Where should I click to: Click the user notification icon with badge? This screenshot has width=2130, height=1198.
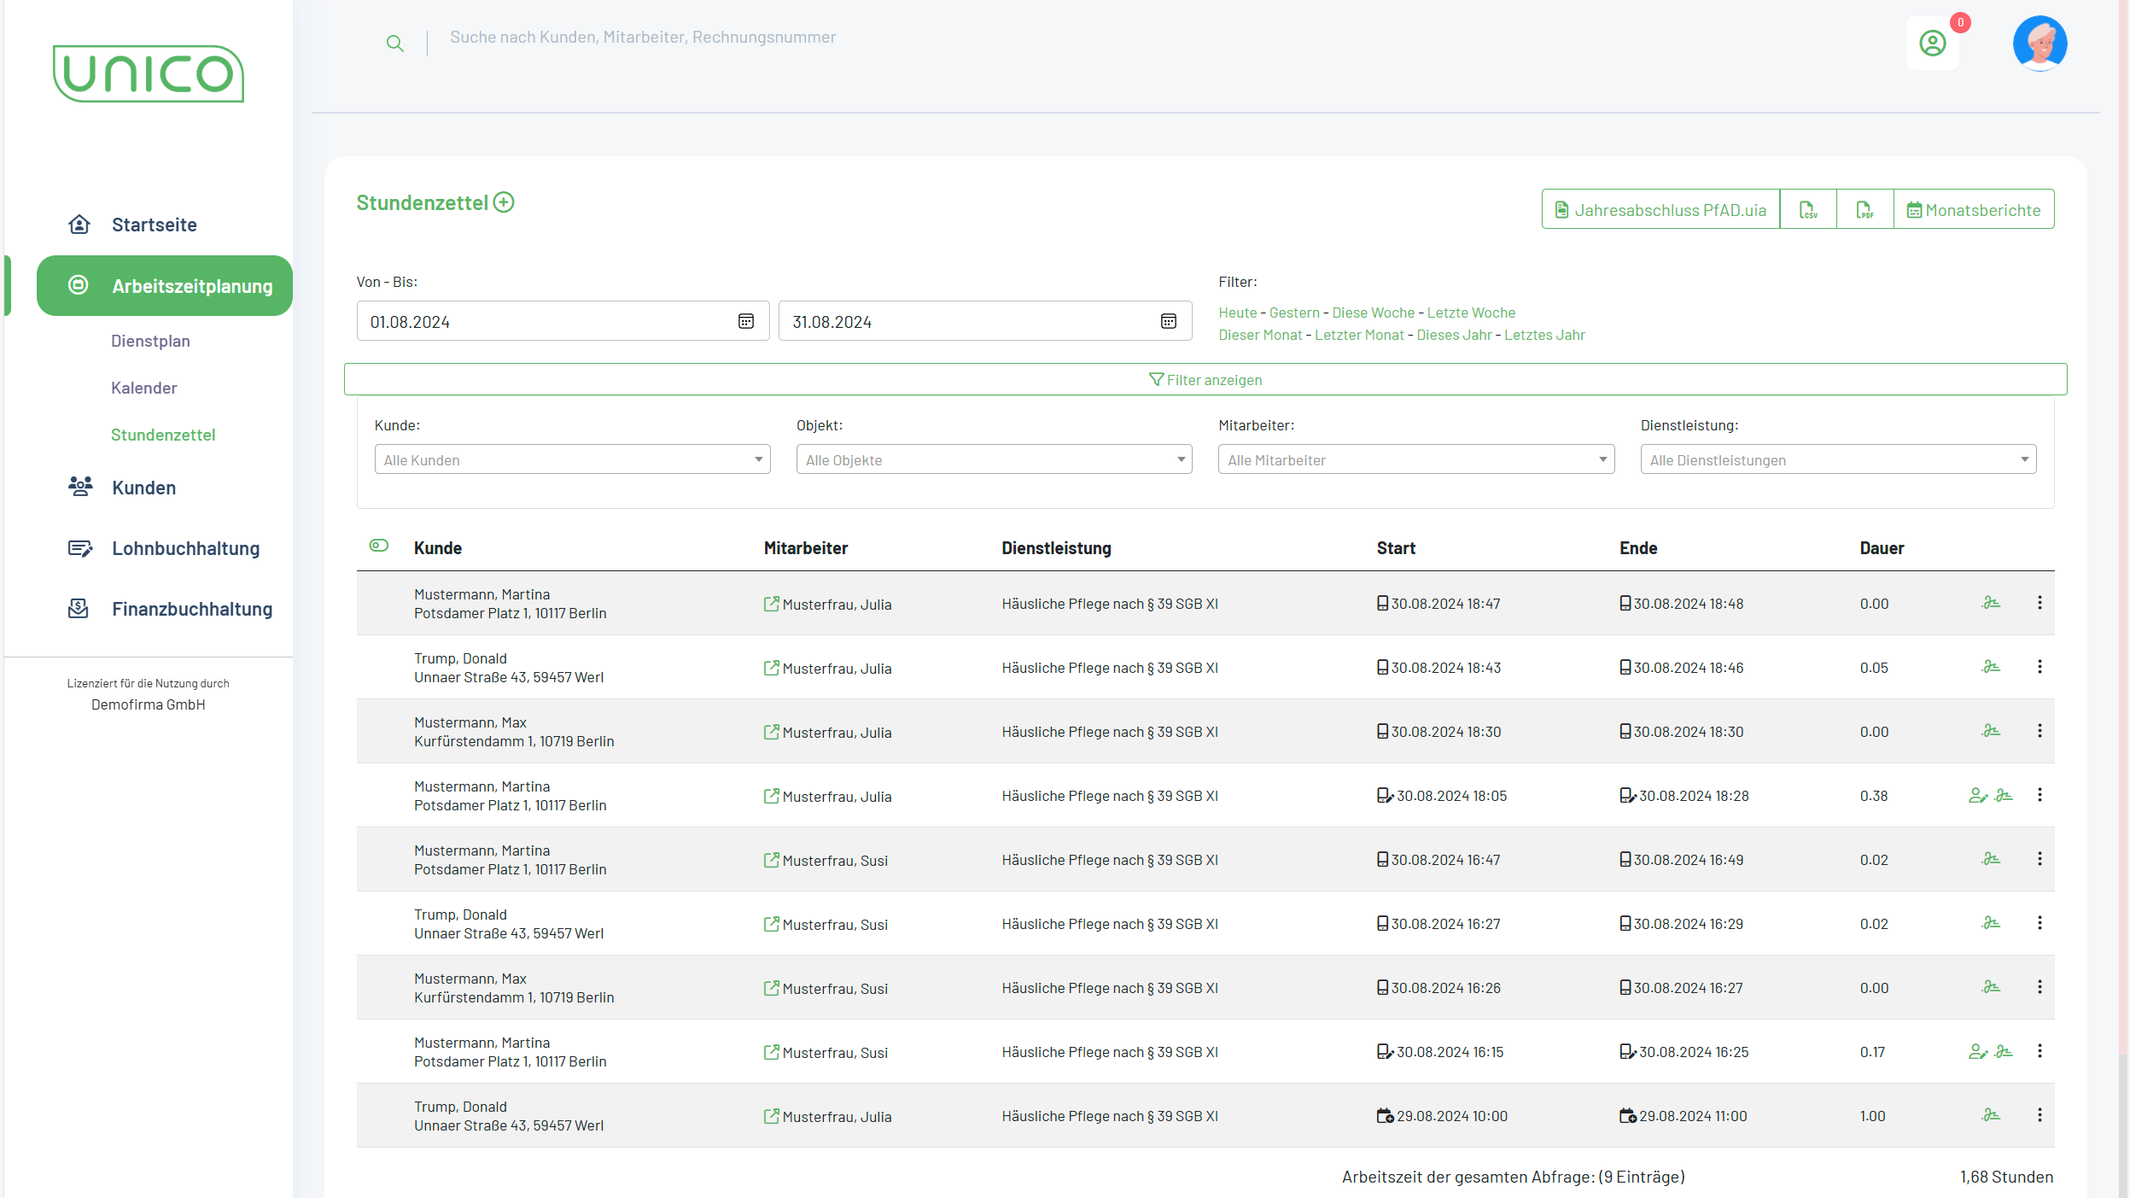pyautogui.click(x=1932, y=43)
